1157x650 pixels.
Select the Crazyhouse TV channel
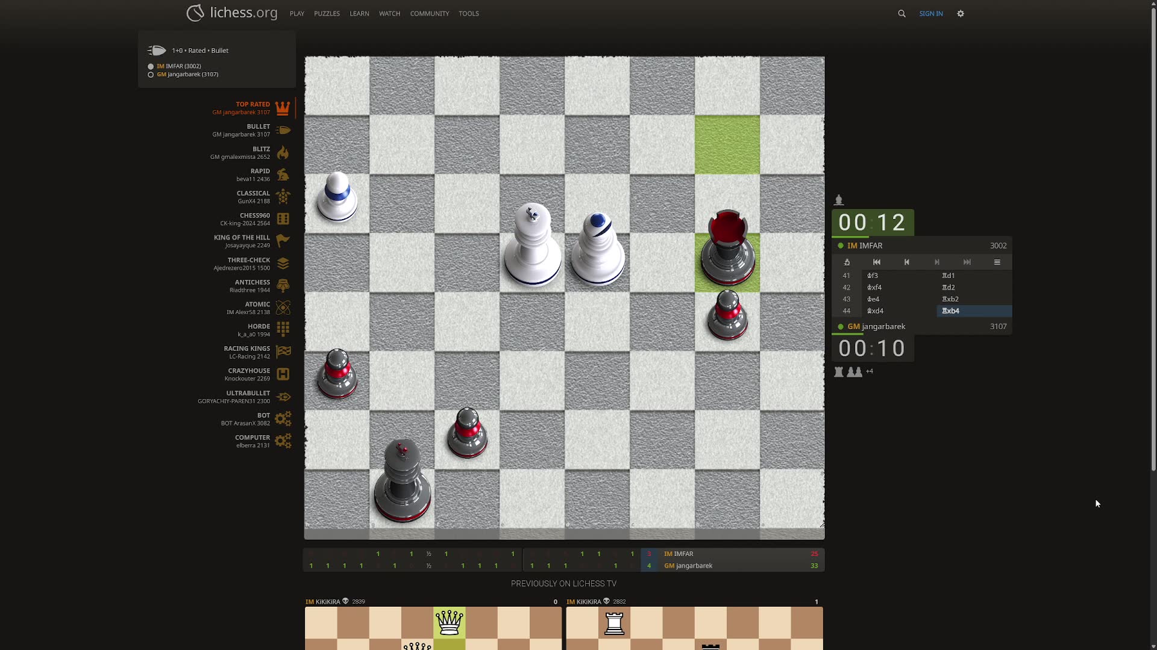282,374
